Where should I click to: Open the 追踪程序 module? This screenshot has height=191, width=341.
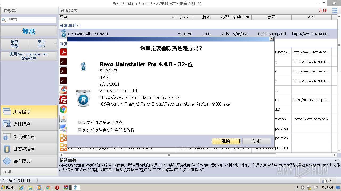point(29,124)
